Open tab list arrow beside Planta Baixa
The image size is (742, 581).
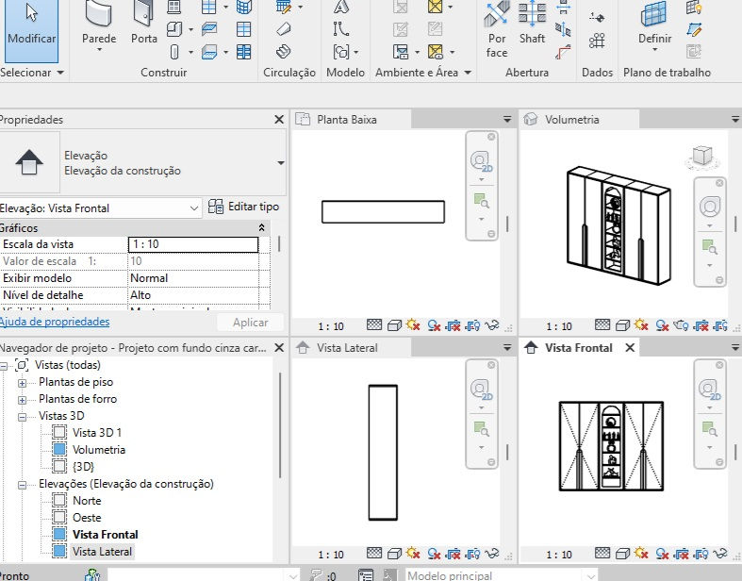point(507,120)
